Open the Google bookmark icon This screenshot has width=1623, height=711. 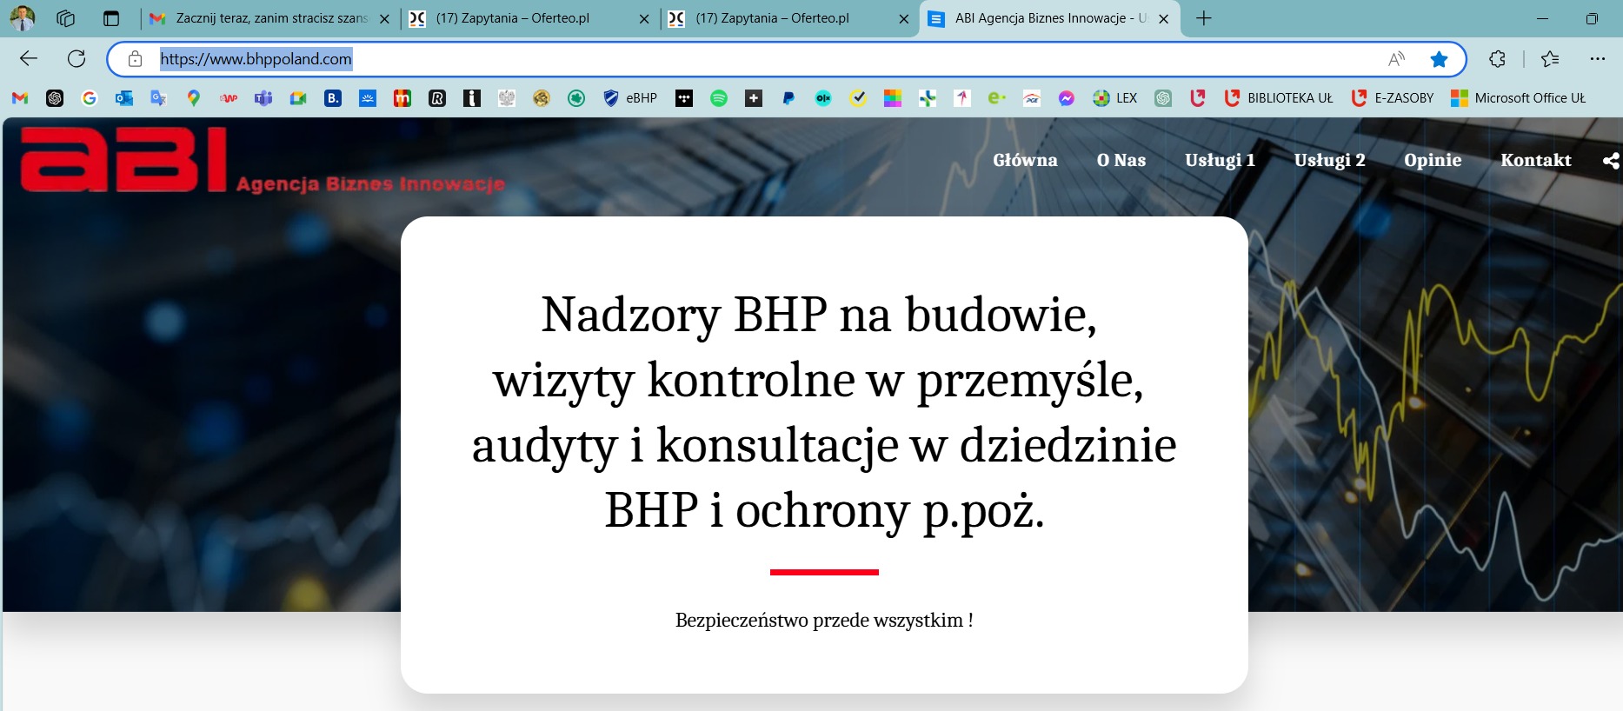(x=90, y=98)
